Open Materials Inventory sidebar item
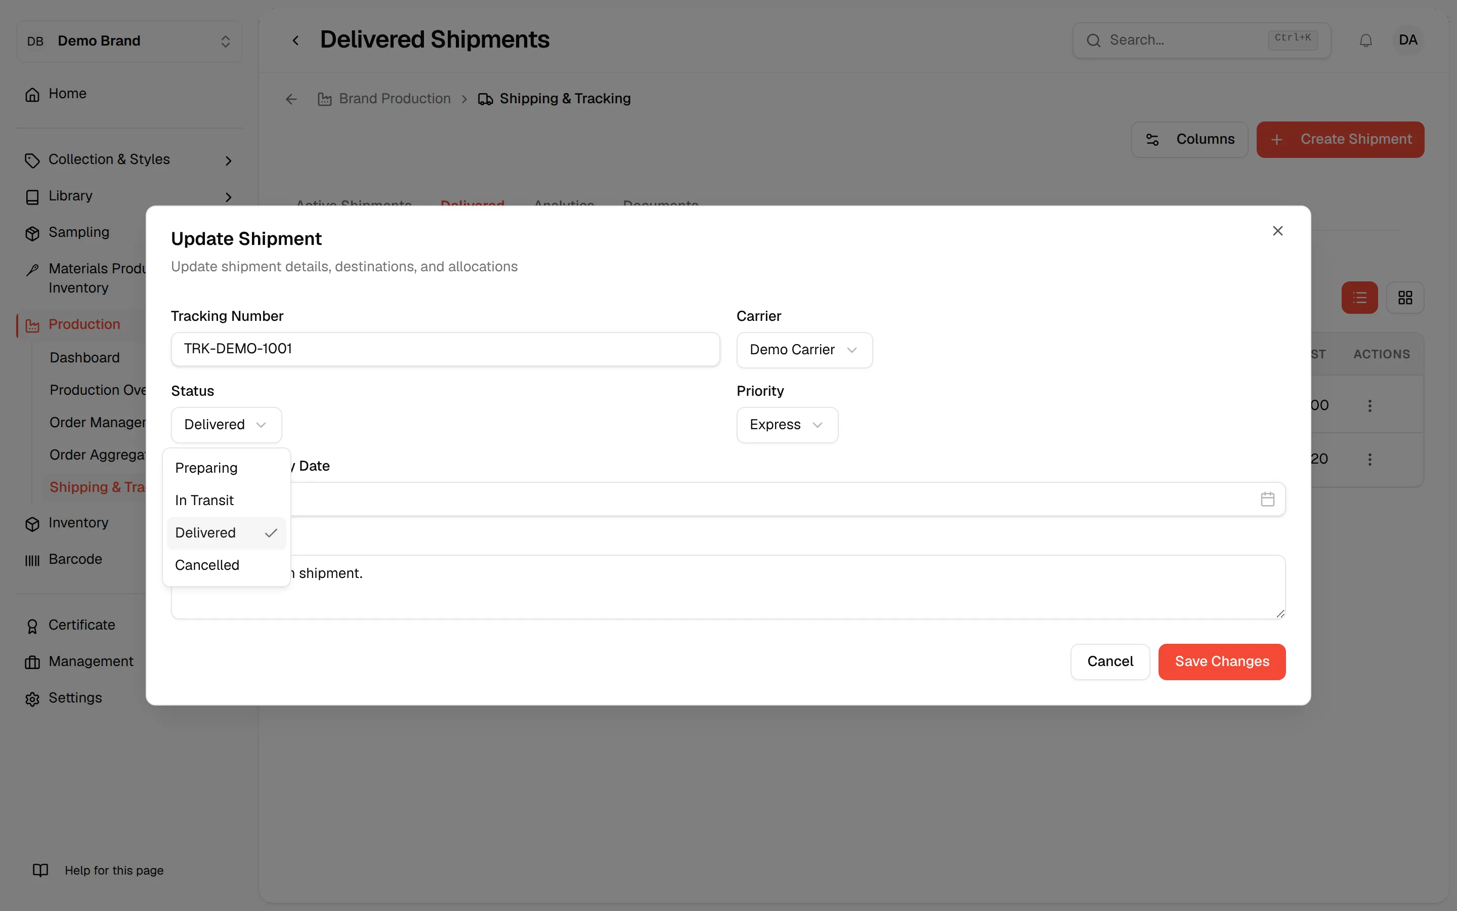1457x911 pixels. (x=85, y=278)
